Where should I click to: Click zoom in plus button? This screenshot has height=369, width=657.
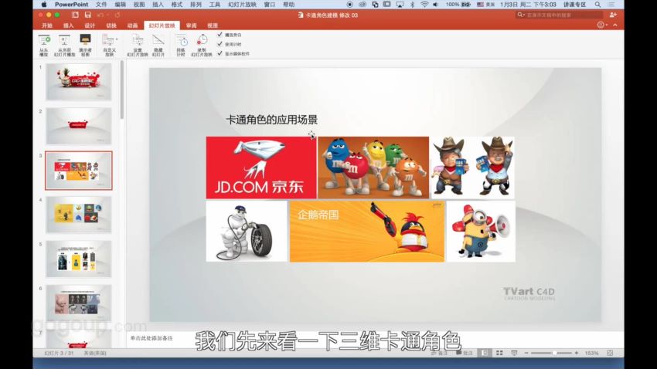(577, 353)
